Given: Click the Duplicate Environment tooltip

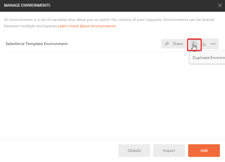Looking at the screenshot, I should (208, 58).
